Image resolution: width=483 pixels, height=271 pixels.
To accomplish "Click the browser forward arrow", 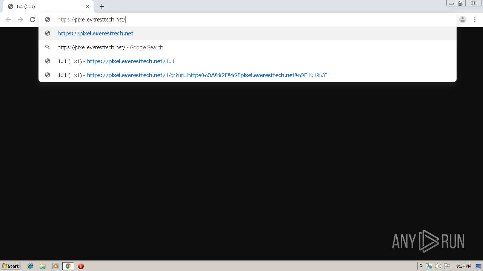I will click(20, 20).
